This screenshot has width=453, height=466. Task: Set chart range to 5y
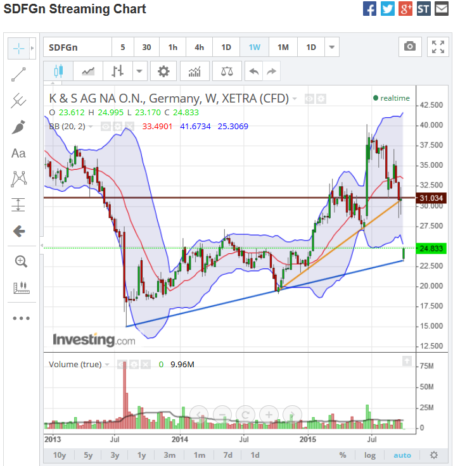pos(88,455)
